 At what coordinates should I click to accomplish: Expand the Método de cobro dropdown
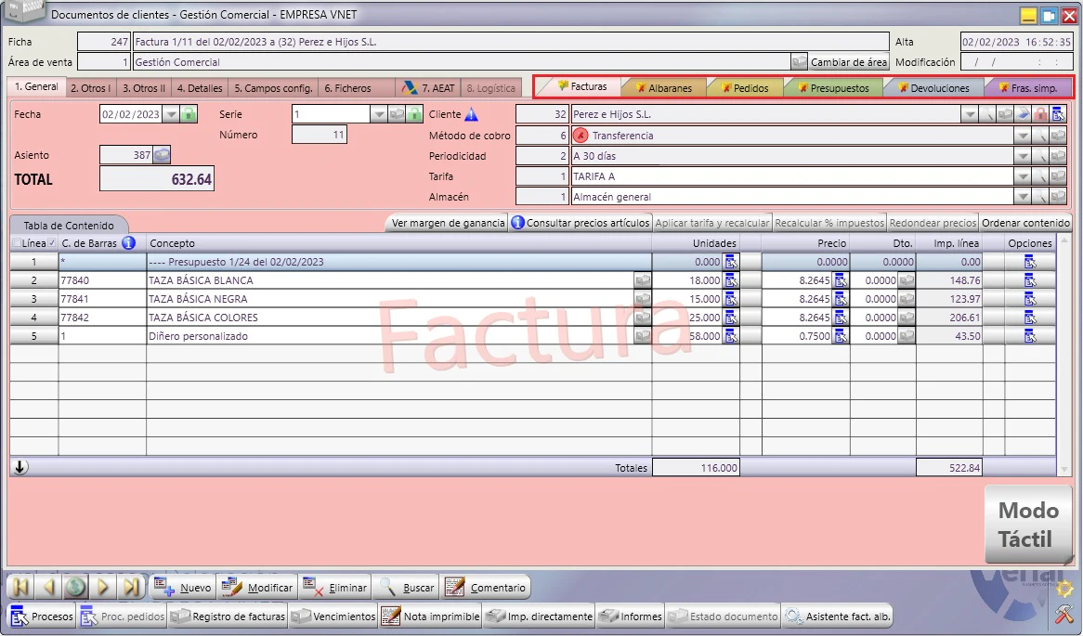pos(1023,136)
